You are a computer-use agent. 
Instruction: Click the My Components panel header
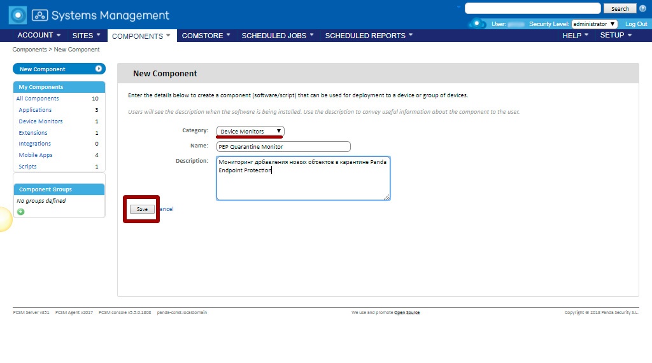[59, 87]
